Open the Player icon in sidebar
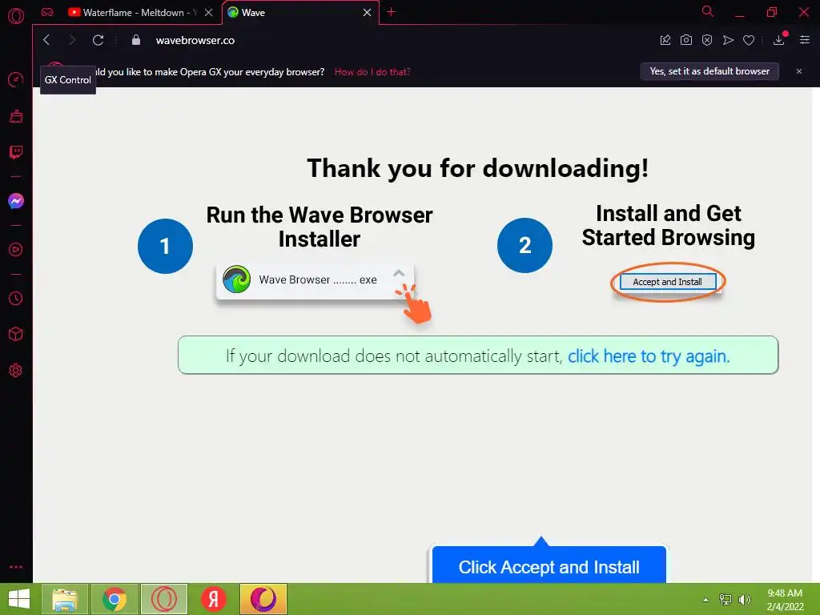Viewport: 820px width, 615px height. point(16,250)
